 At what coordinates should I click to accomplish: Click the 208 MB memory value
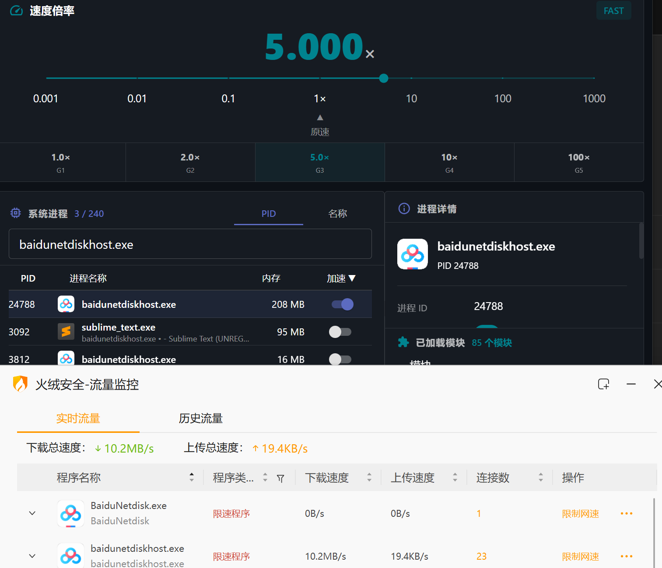(x=288, y=304)
